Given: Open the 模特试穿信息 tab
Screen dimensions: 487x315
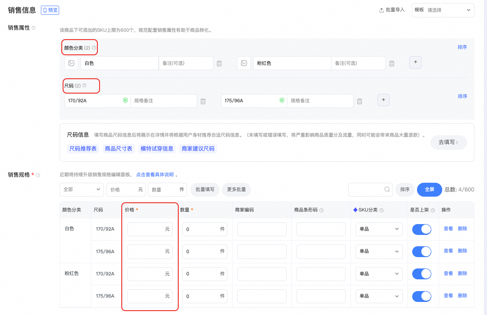Looking at the screenshot, I should tap(157, 149).
